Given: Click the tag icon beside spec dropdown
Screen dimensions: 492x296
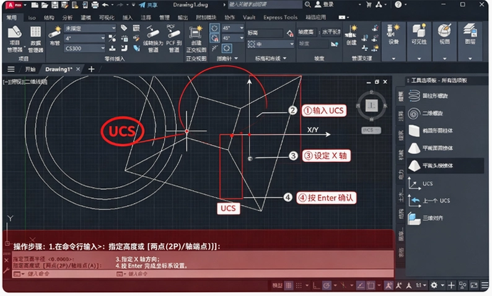Looking at the screenshot, I should coord(124,28).
